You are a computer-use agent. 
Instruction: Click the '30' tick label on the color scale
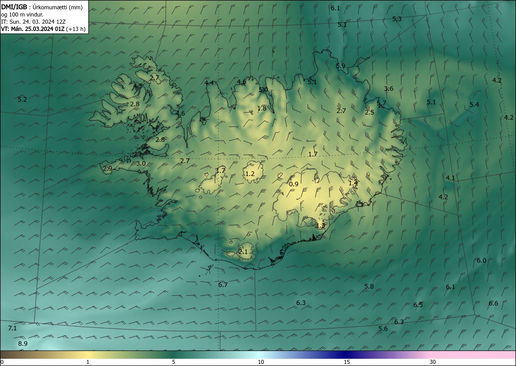pos(433,362)
